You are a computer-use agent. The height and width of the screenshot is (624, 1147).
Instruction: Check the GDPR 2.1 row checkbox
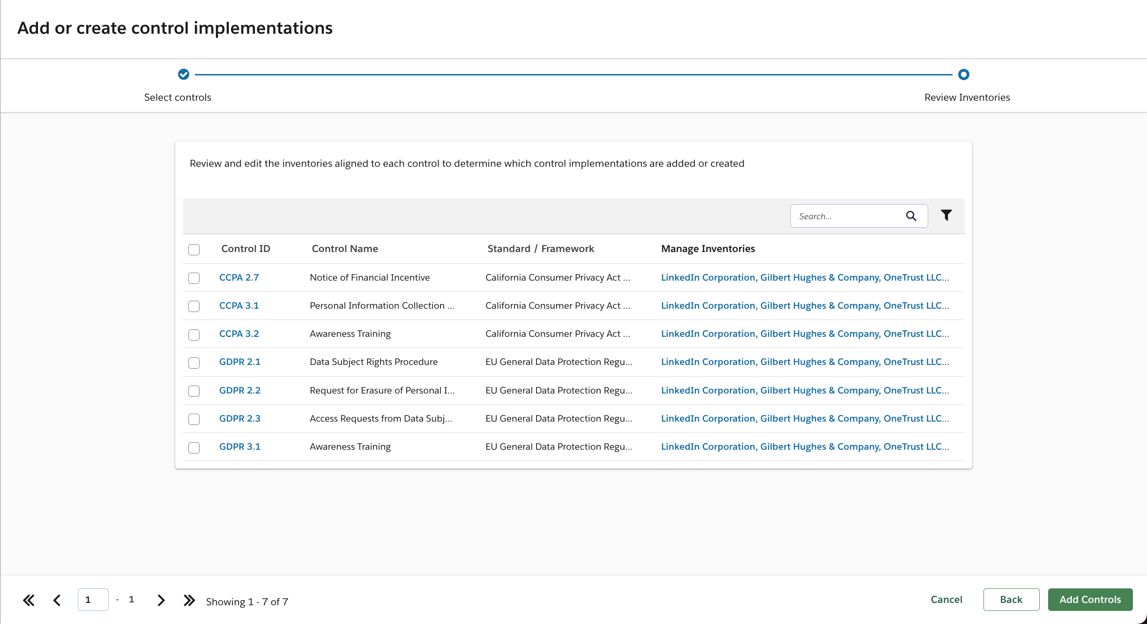[194, 363]
